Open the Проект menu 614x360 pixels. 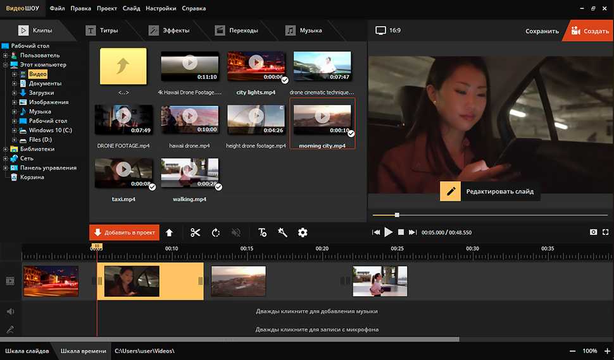pos(106,9)
